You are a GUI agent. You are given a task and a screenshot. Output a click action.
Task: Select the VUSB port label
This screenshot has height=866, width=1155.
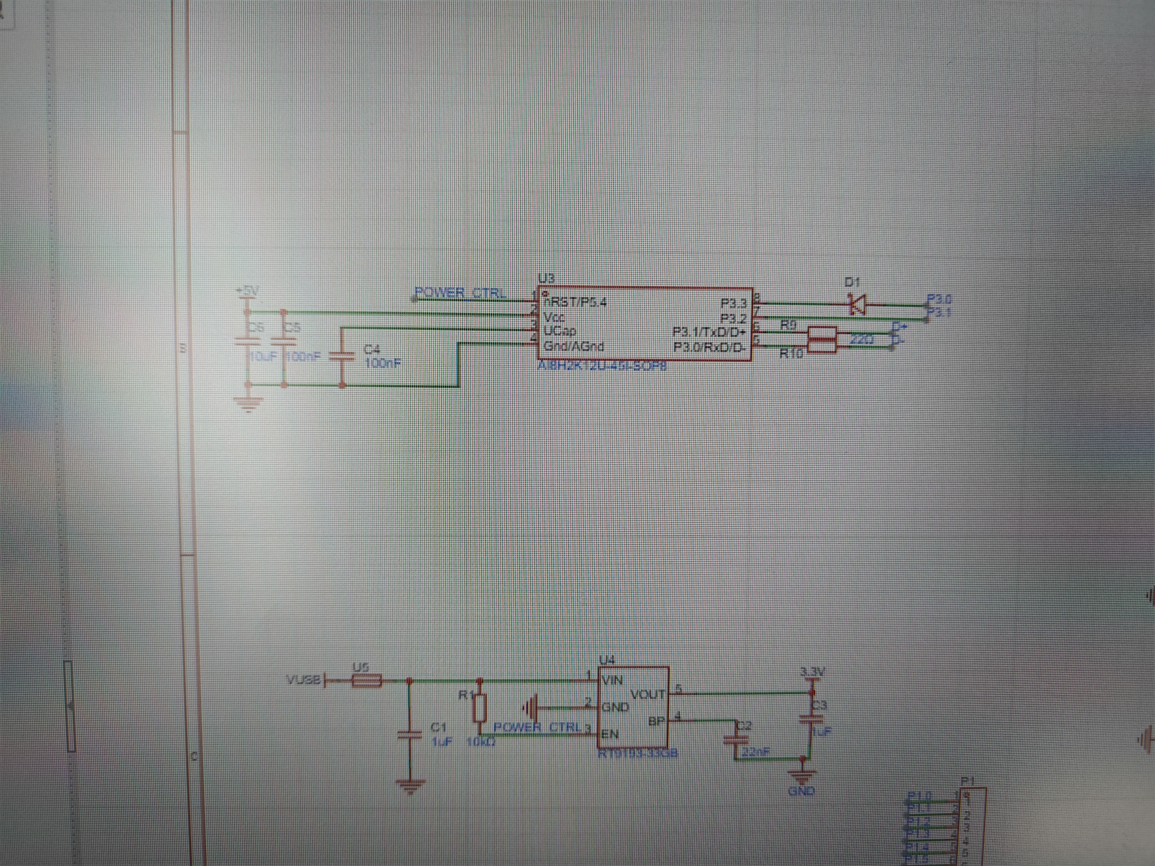tap(303, 680)
